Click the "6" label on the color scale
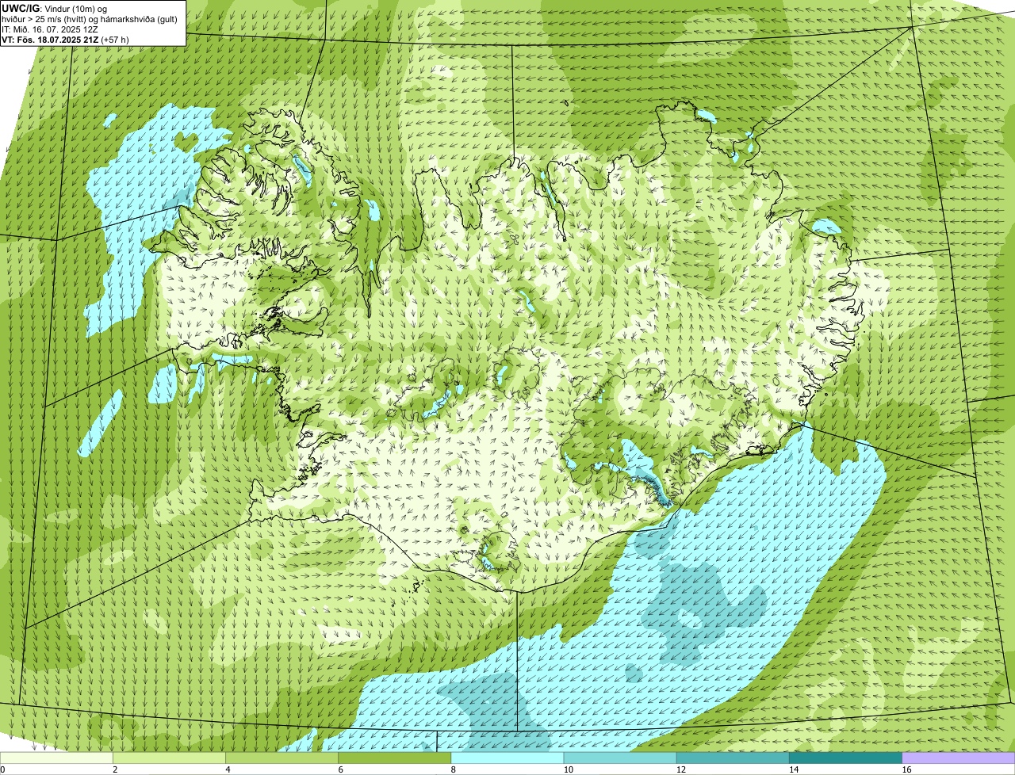This screenshot has width=1015, height=775. tap(341, 769)
